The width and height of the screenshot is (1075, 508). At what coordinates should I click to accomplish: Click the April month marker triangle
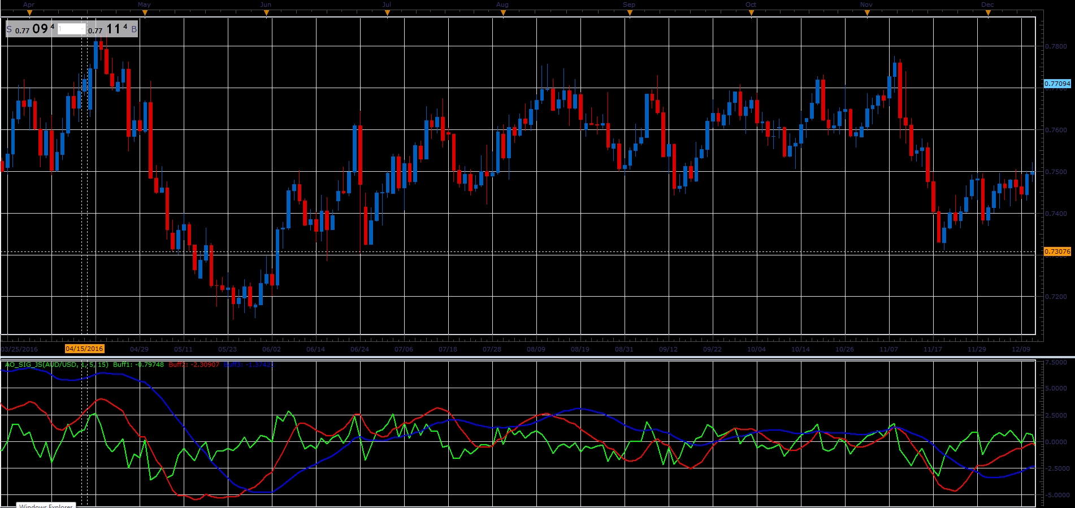click(x=29, y=13)
